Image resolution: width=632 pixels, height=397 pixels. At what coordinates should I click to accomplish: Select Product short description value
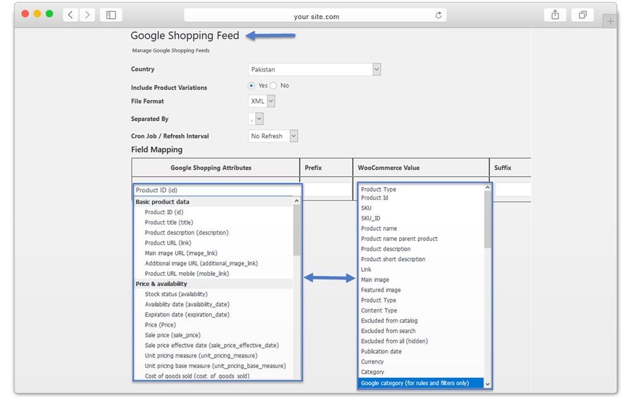click(x=393, y=259)
